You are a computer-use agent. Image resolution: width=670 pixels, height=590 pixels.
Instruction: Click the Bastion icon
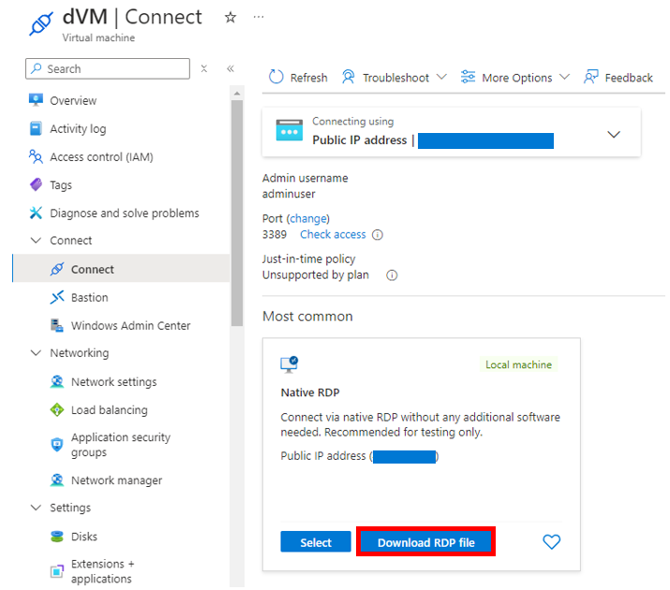pos(57,297)
